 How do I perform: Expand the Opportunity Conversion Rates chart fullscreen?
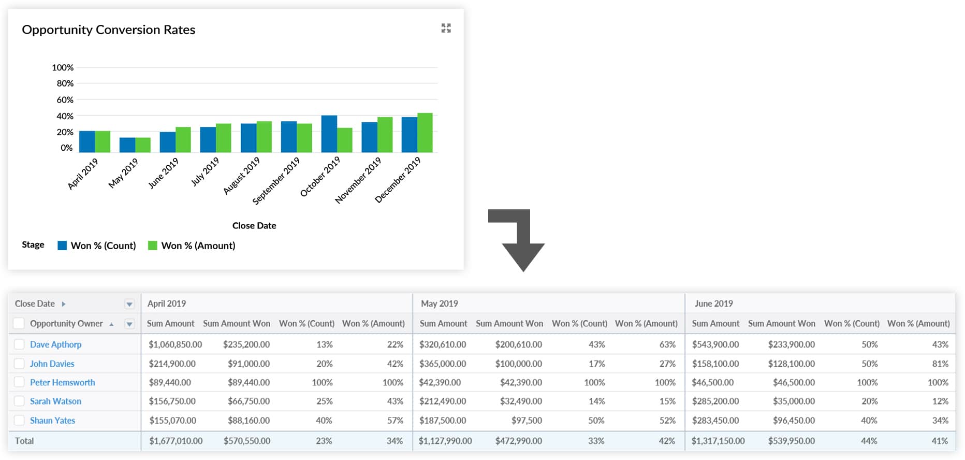(446, 28)
